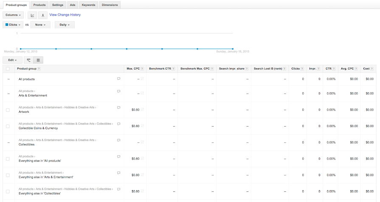The height and width of the screenshot is (202, 380).
Task: Open the Edit button menu
Action: 12,60
